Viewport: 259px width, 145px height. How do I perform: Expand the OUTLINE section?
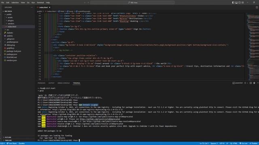(8, 137)
